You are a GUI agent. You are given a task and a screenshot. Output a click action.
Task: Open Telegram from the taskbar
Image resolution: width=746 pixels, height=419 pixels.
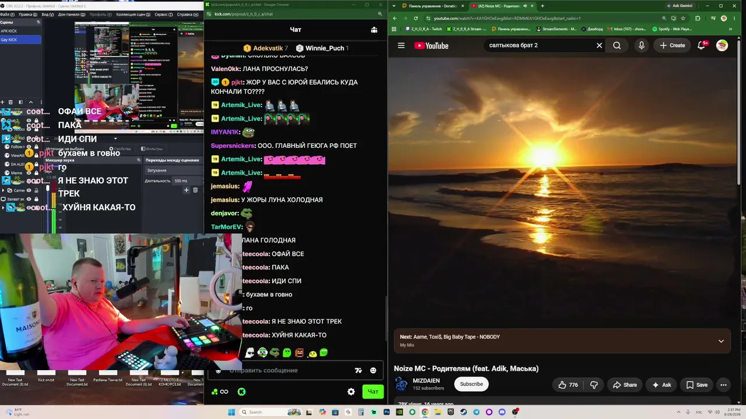[x=476, y=412]
